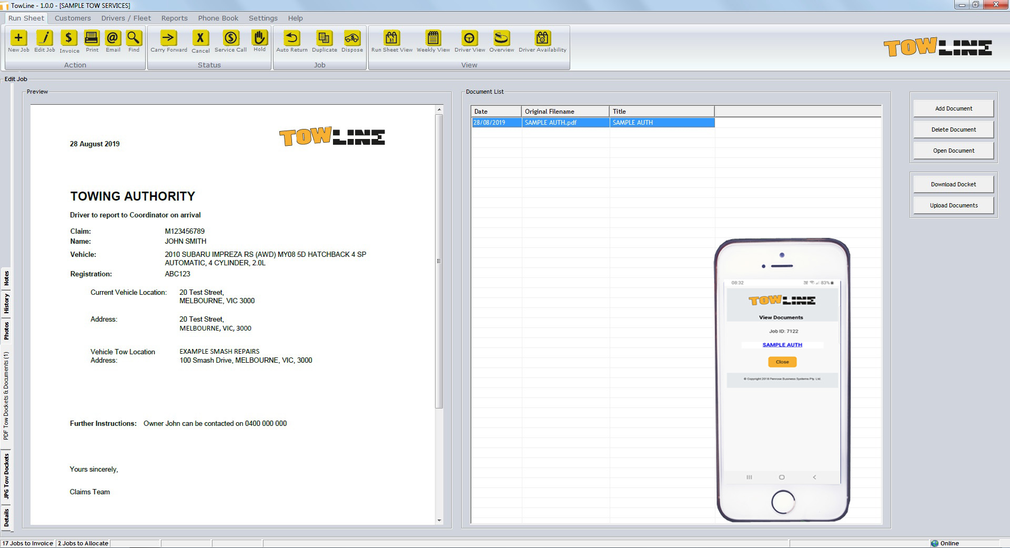Click the Email icon
The width and height of the screenshot is (1010, 548).
(113, 38)
